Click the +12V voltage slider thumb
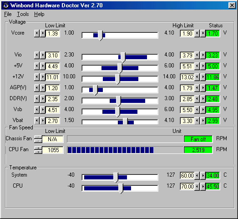The width and height of the screenshot is (238, 219). [117, 79]
